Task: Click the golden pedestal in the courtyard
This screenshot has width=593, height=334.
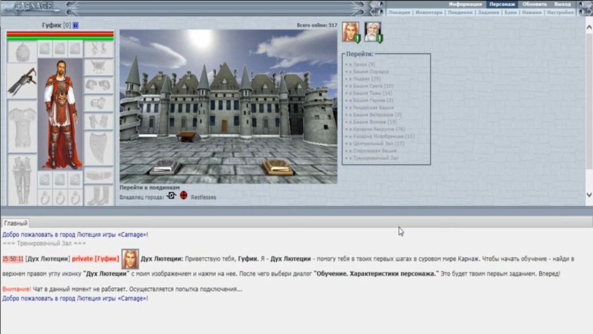Action: pyautogui.click(x=277, y=167)
